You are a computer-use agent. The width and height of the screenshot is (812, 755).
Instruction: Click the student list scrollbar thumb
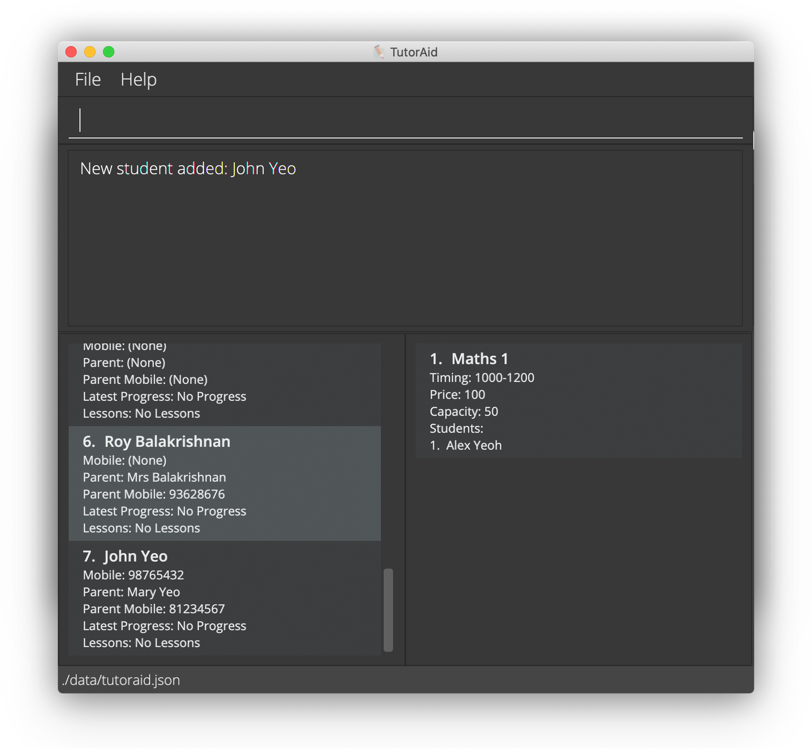[388, 610]
